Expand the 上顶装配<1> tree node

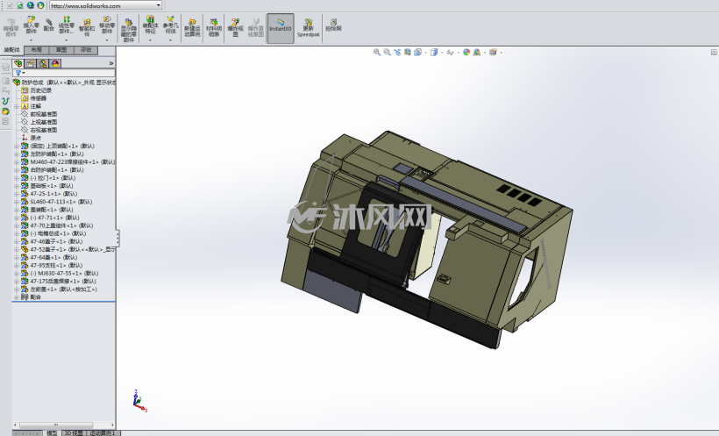click(x=17, y=146)
